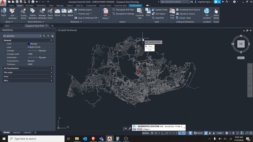Open Extract Data wizard
Screen dimensions: 253x142
coord(183,18)
